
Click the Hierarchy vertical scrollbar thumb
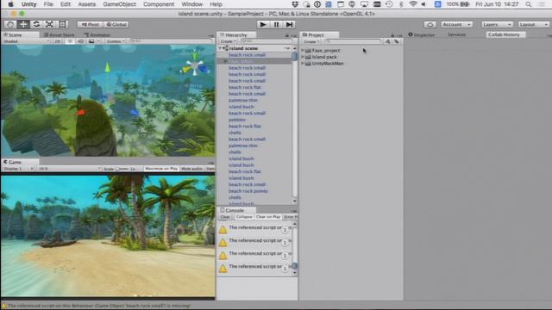294,56
